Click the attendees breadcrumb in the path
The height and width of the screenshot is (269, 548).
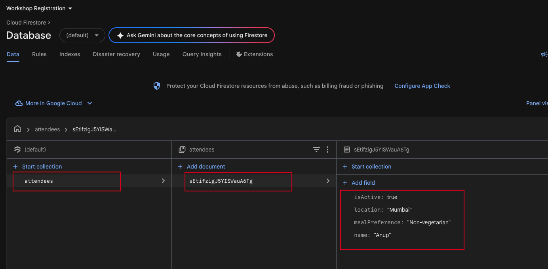(x=47, y=129)
